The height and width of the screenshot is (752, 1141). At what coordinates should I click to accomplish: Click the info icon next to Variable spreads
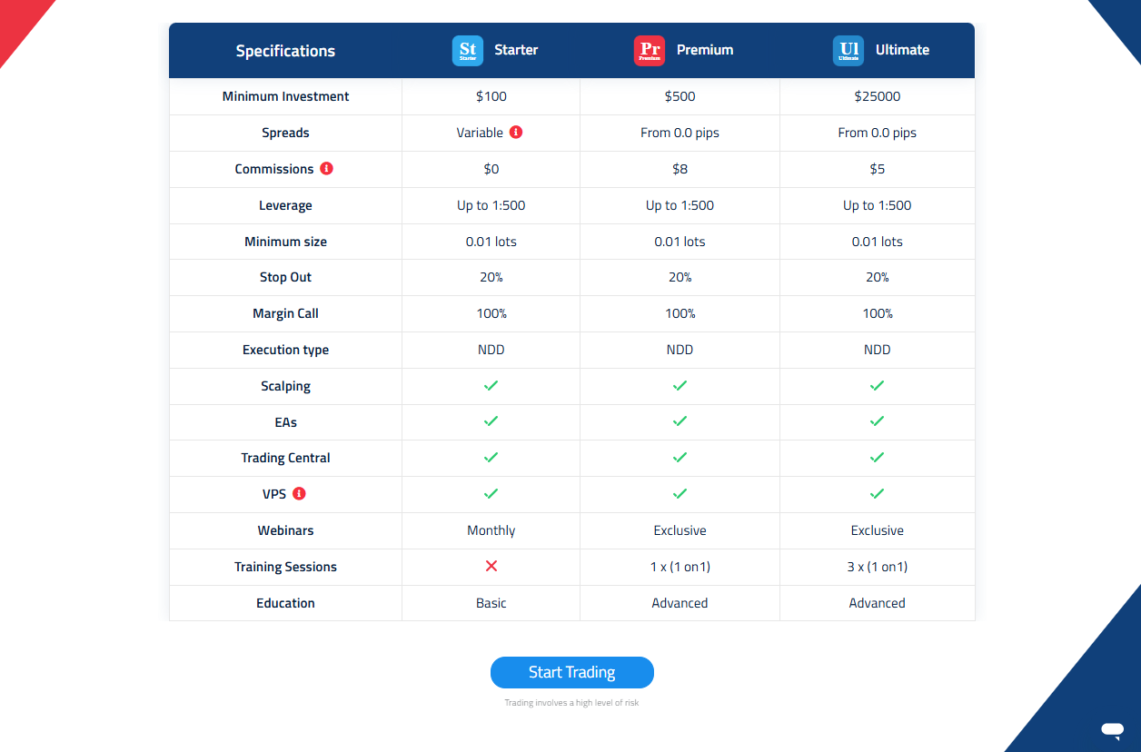click(516, 133)
